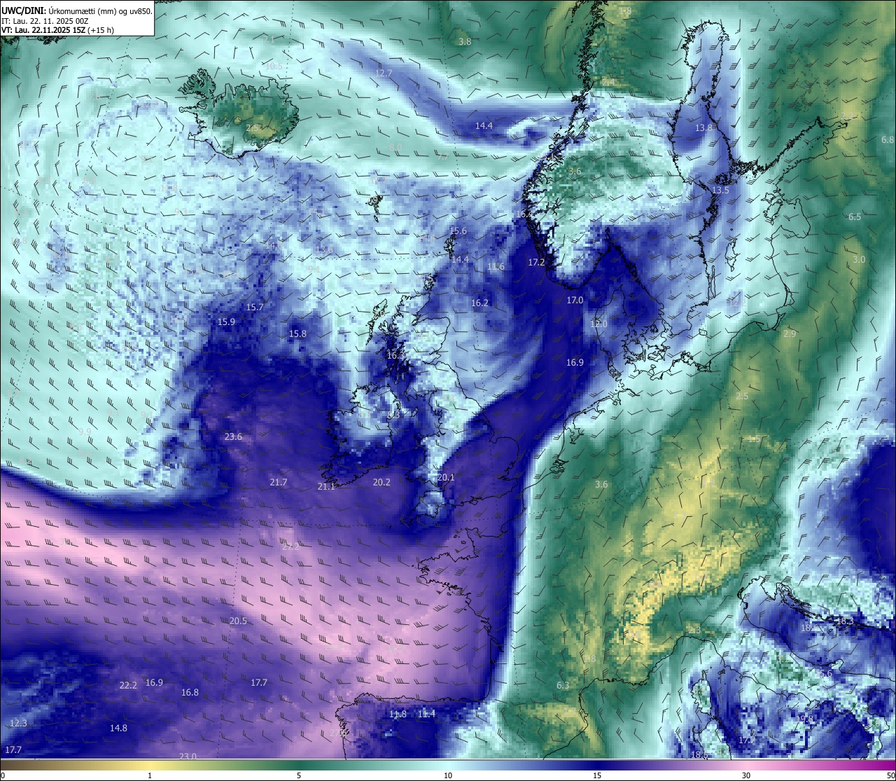Image resolution: width=896 pixels, height=781 pixels.
Task: Click the legend label "0"
Action: pyautogui.click(x=3, y=775)
